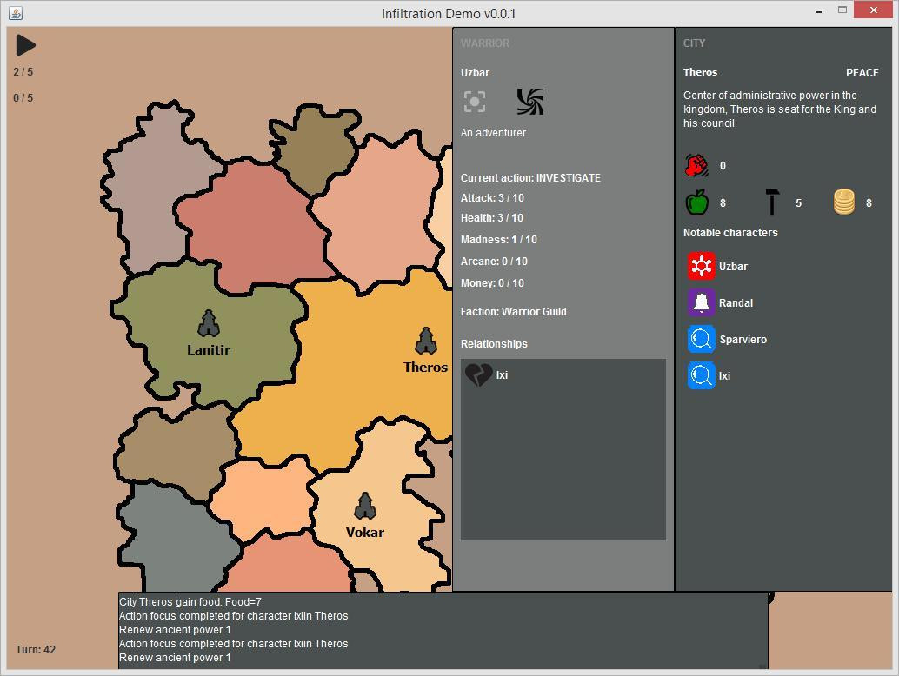
Task: Click the Vokar city label on the map
Action: (365, 533)
